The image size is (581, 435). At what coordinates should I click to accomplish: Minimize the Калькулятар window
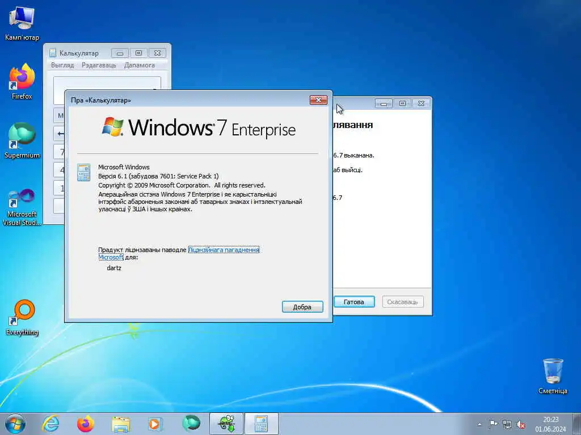coord(120,53)
